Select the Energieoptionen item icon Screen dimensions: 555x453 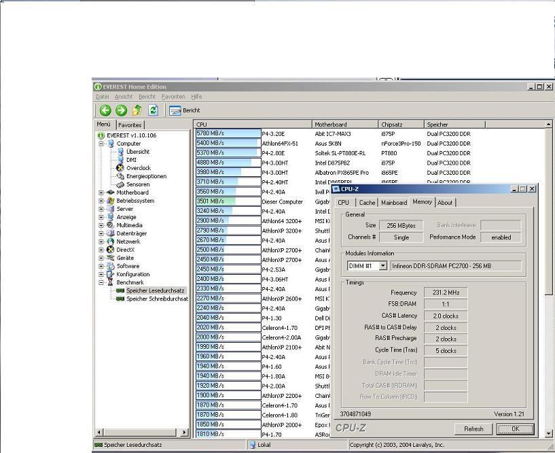coord(120,176)
